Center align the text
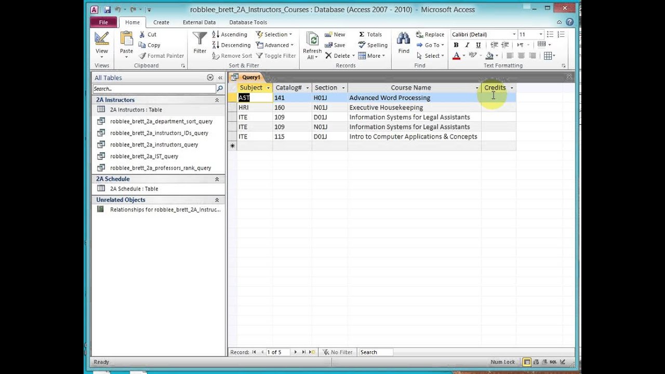 (x=521, y=56)
